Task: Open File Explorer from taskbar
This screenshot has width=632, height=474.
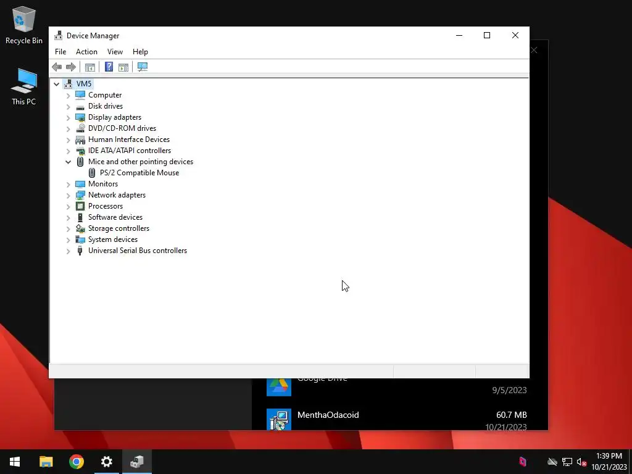Action: tap(46, 462)
